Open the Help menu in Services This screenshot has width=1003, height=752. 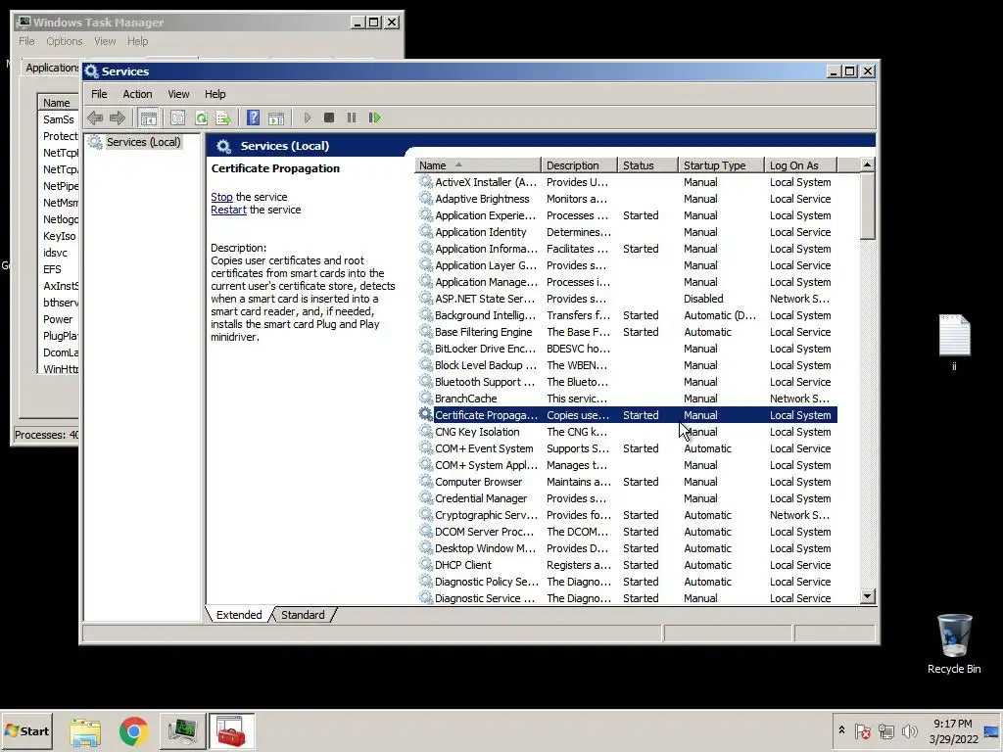(x=215, y=94)
